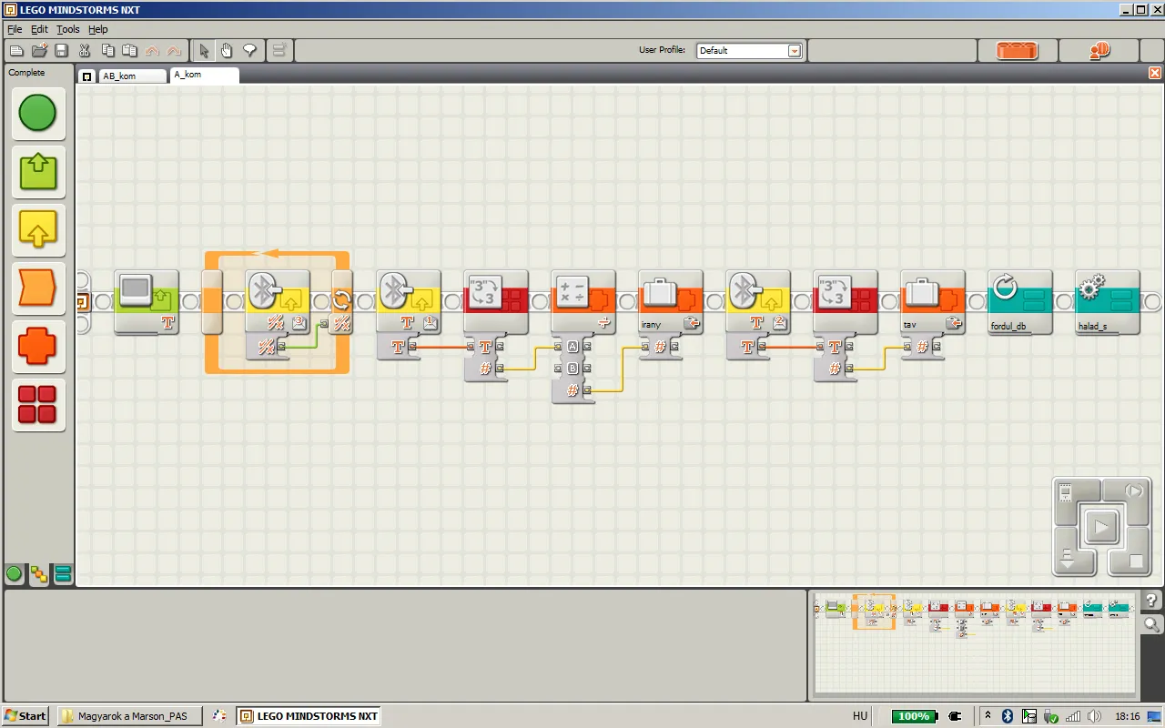Open the map magnifier panel tab
This screenshot has height=728, width=1165.
pos(1151,624)
